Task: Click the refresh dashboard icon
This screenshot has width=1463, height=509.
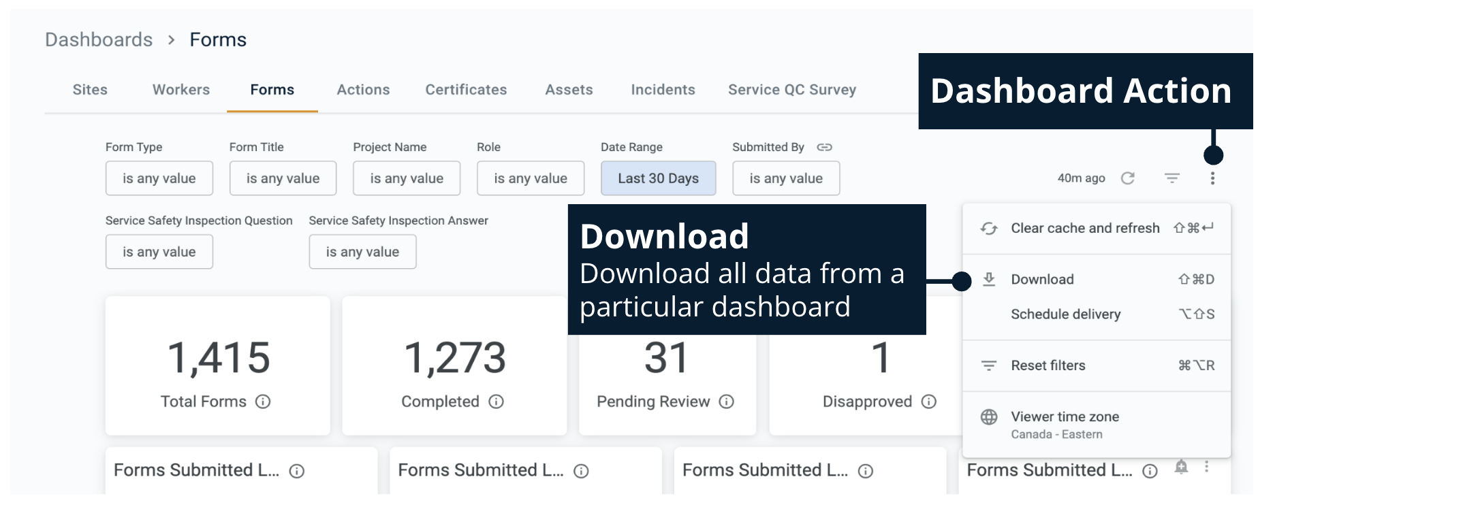Action: 1128,178
